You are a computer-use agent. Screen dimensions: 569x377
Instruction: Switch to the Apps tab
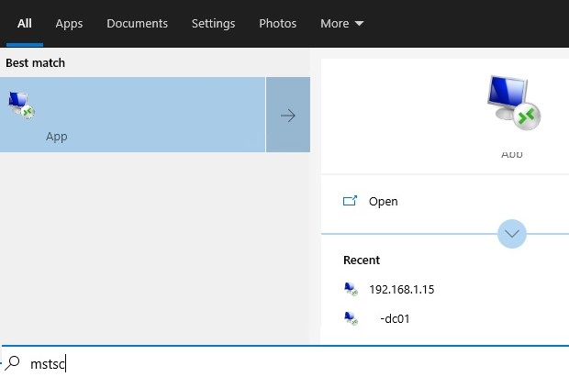point(69,24)
